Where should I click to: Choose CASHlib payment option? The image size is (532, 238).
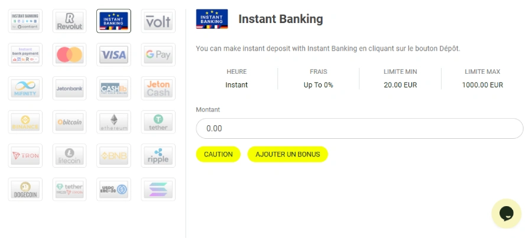[x=113, y=89]
